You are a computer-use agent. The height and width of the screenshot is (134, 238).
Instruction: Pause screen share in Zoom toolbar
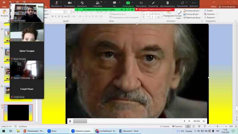pos(141,4)
